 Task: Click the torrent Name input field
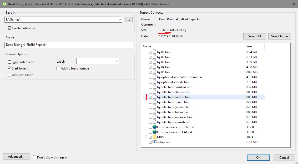[x=69, y=45]
